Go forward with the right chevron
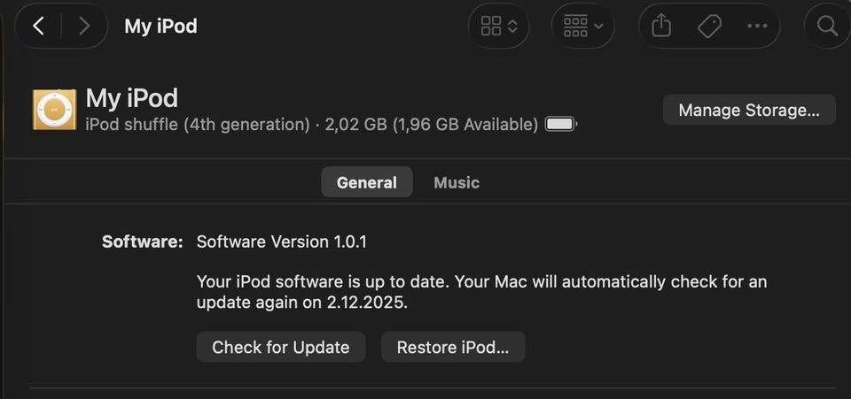 84,26
